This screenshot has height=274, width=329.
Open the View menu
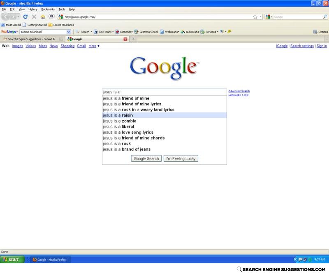point(22,9)
